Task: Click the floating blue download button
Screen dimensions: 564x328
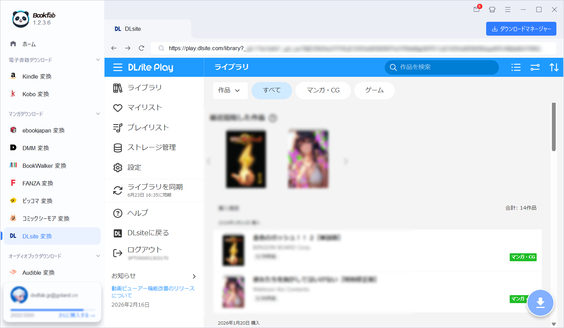Action: [540, 303]
